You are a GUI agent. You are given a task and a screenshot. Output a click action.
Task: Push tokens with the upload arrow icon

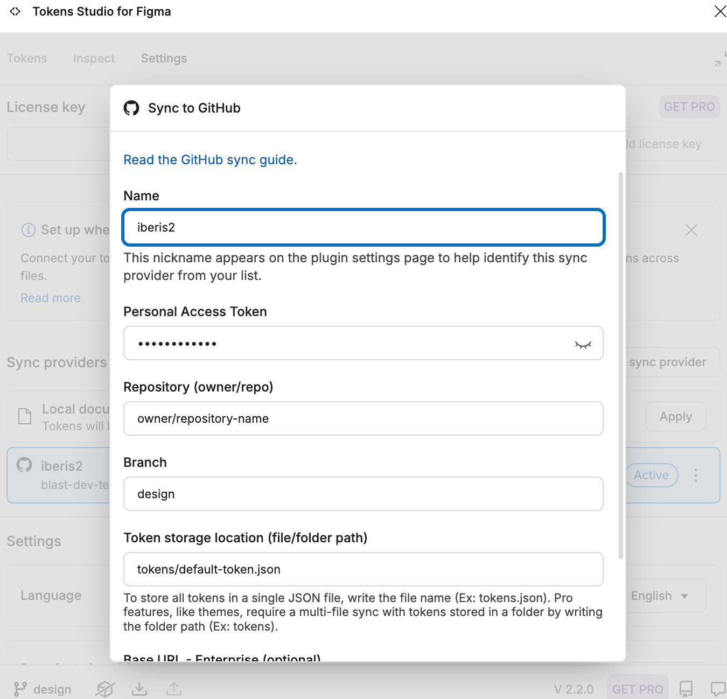(x=174, y=689)
